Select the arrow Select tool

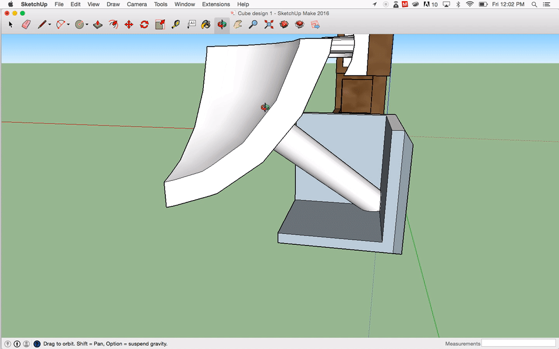[x=10, y=24]
